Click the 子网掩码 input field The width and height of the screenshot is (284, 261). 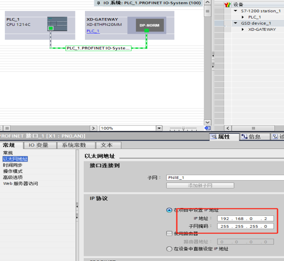(245, 227)
